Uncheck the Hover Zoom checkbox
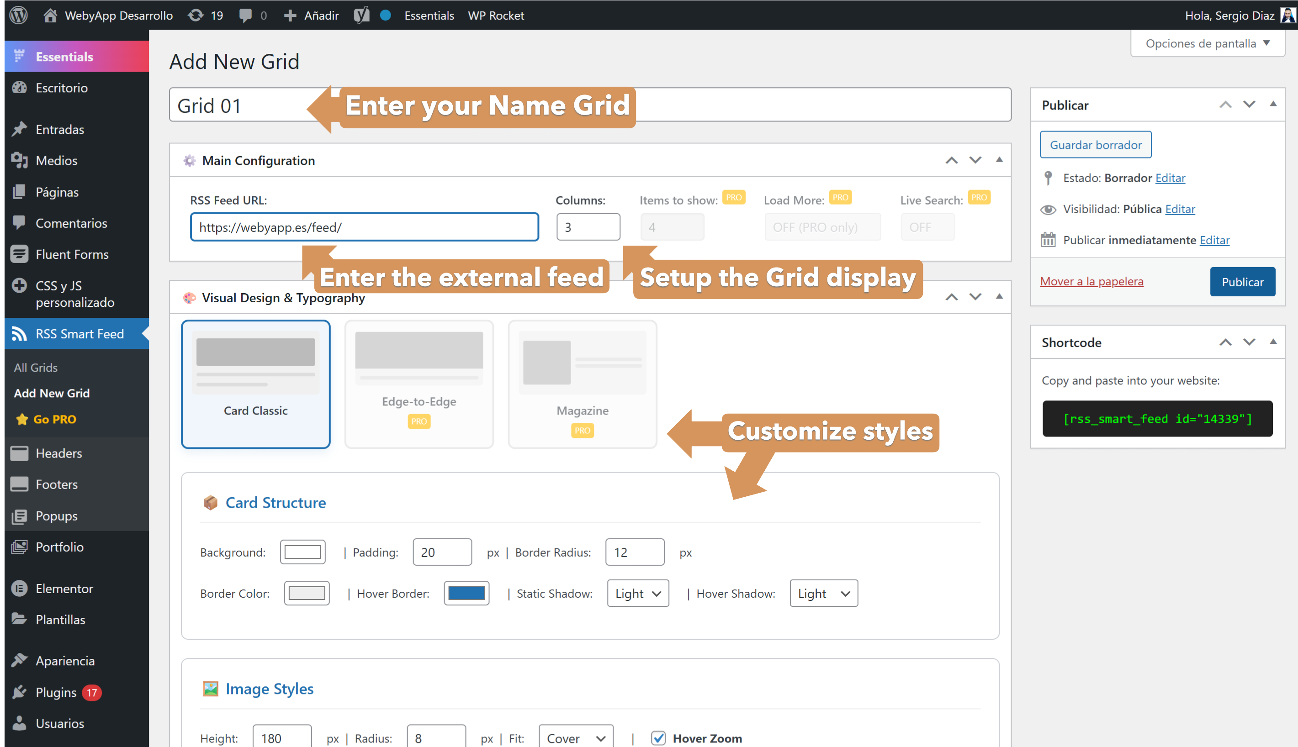The height and width of the screenshot is (747, 1298). pyautogui.click(x=658, y=738)
